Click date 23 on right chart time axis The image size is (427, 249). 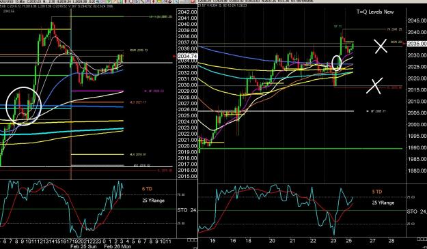tap(333, 241)
